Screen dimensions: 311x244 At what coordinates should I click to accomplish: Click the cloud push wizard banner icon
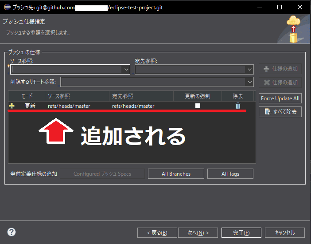coord(293,29)
